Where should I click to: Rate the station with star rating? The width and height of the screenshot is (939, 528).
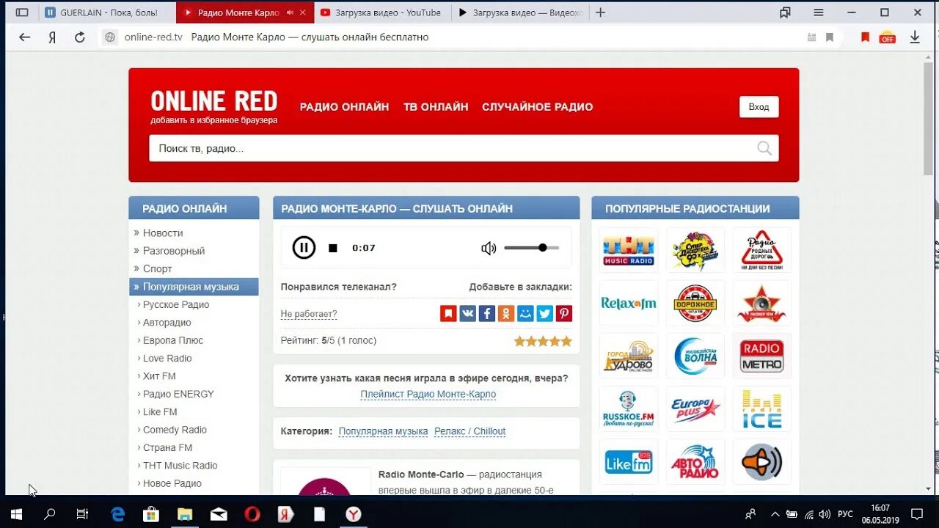(543, 341)
